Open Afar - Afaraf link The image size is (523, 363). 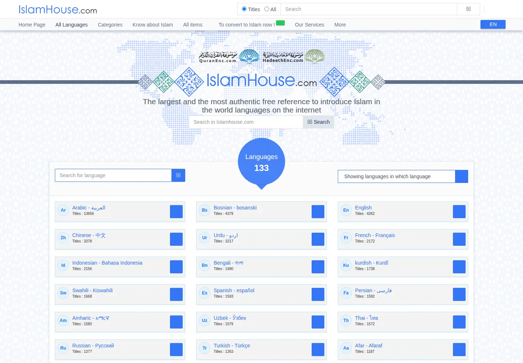(369, 346)
